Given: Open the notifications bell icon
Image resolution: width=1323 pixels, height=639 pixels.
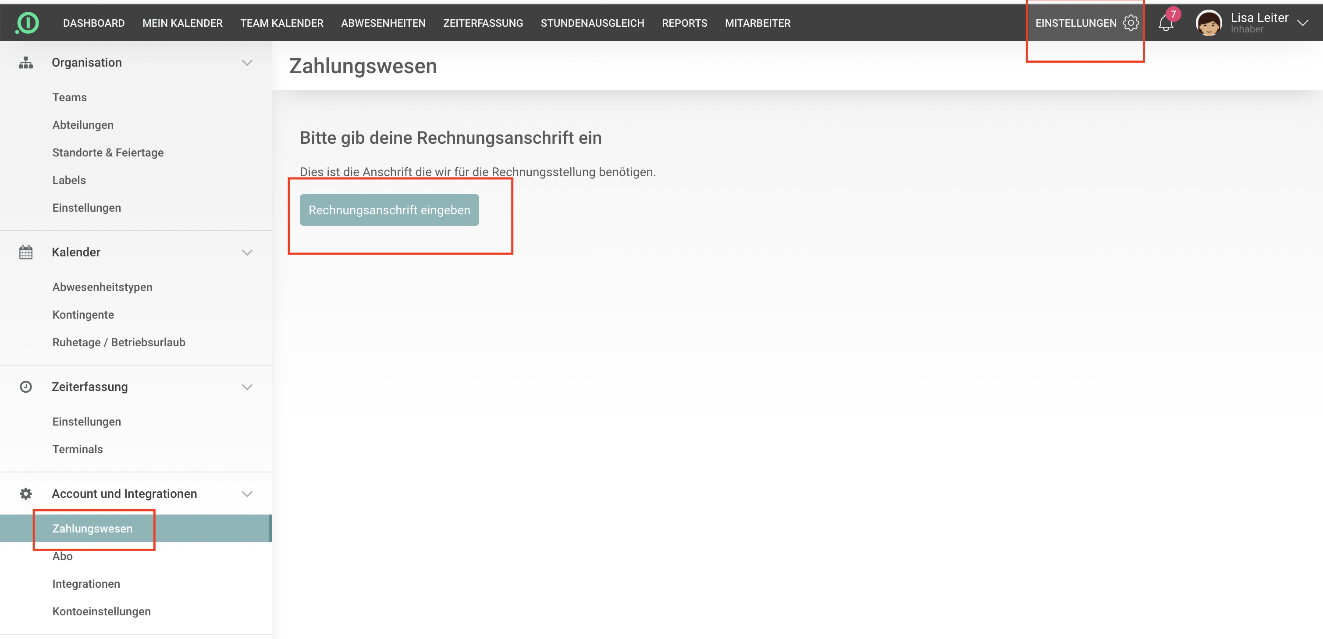Looking at the screenshot, I should [1166, 23].
